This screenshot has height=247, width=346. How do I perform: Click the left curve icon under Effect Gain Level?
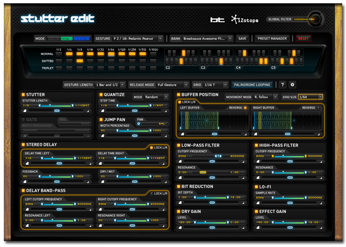click(x=258, y=227)
